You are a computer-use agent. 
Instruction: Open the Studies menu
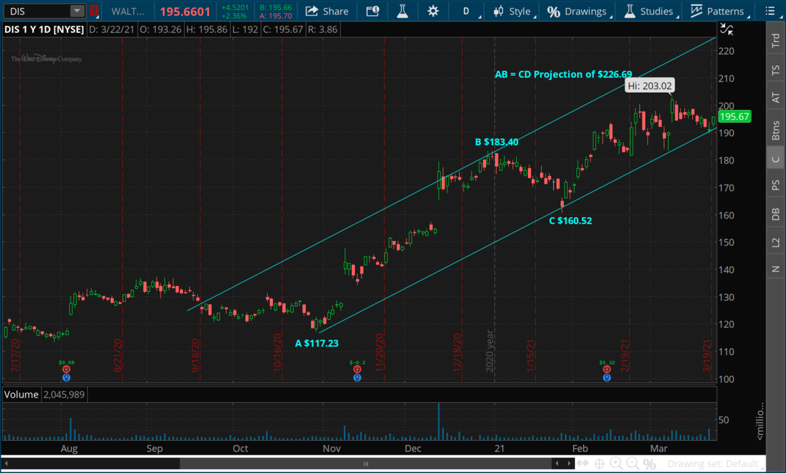point(648,11)
